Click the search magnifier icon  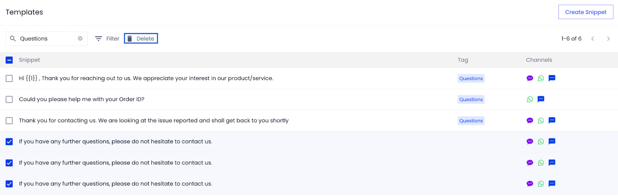(x=13, y=39)
